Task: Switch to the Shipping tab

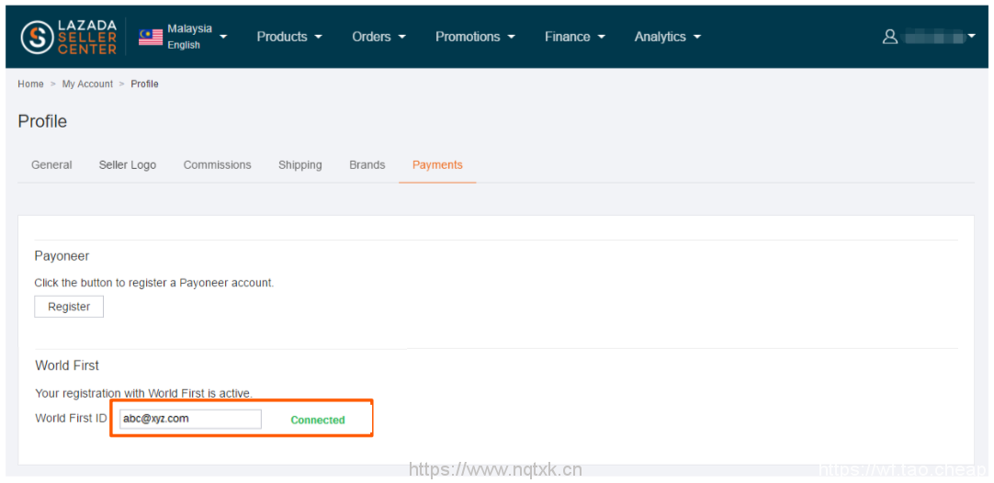Action: coord(299,165)
